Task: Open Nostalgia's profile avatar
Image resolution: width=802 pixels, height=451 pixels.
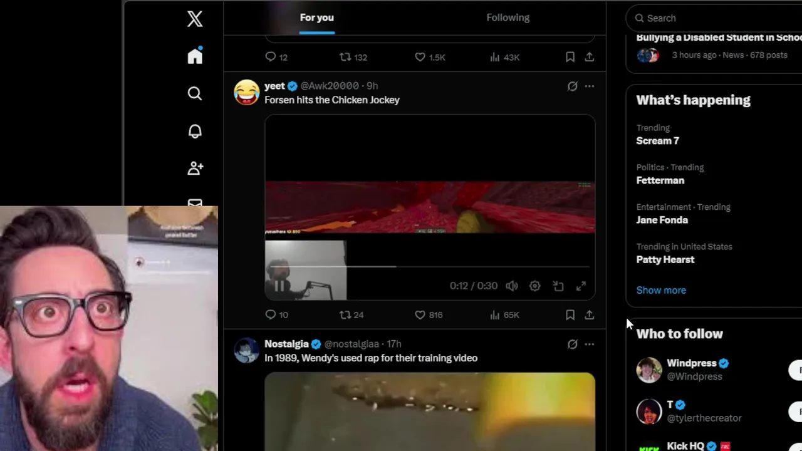Action: pyautogui.click(x=246, y=351)
